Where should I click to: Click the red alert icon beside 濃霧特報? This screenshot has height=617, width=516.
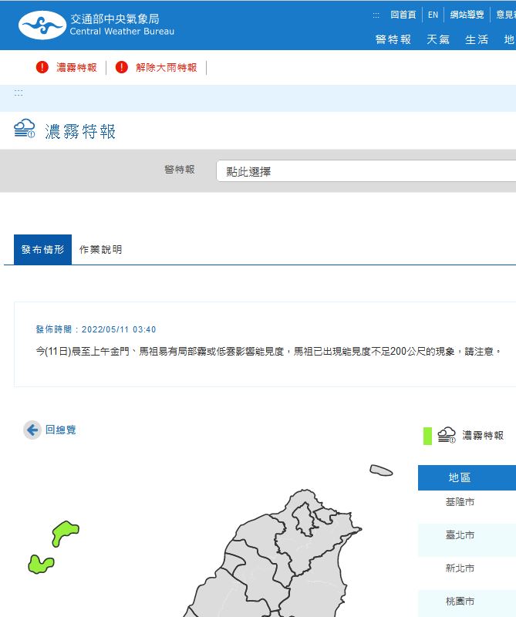(x=42, y=67)
